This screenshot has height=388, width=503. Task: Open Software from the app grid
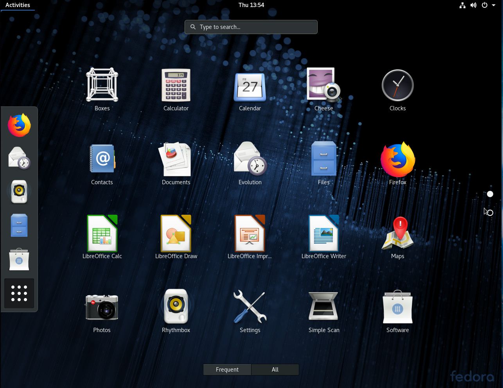tap(397, 311)
